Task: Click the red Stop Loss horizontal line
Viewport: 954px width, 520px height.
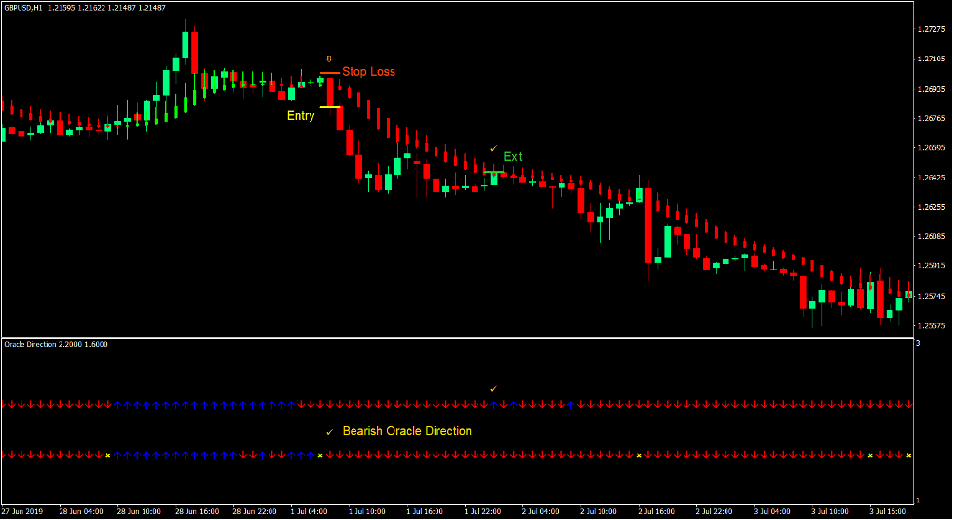Action: tap(329, 73)
